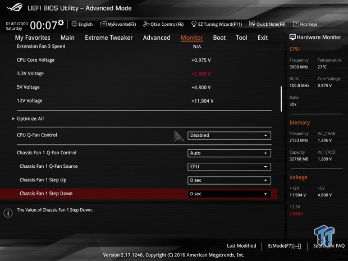Viewport: 348px width, 261px height.
Task: Switch to EzMode(F7) text
Action: point(281,246)
